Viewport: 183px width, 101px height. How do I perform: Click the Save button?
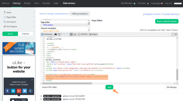[x=109, y=87]
